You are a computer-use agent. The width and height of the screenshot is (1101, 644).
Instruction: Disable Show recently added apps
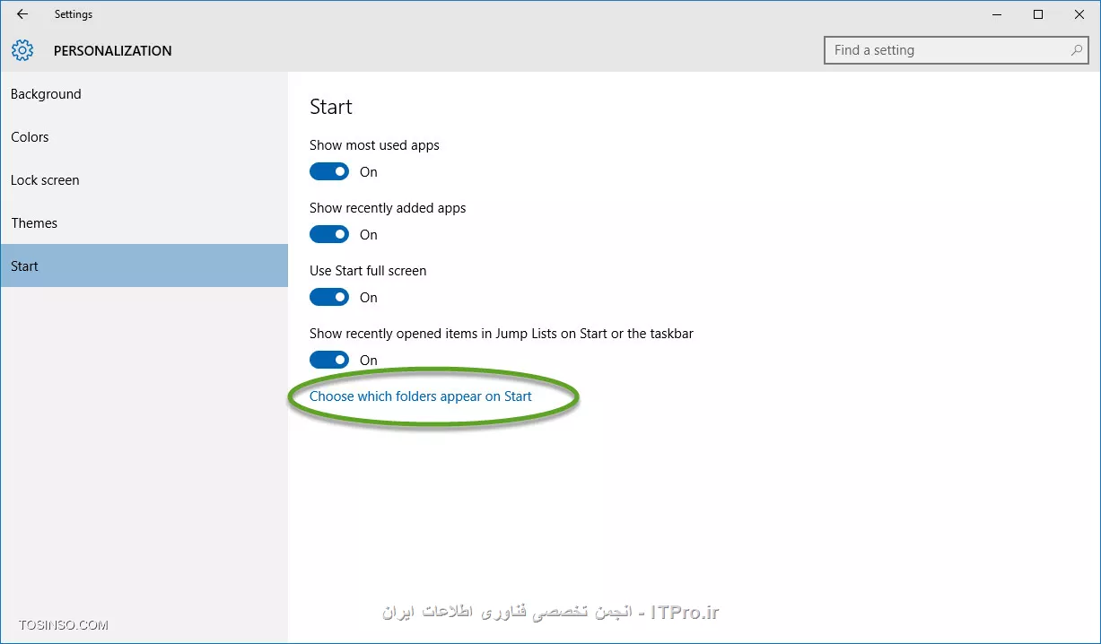click(329, 233)
